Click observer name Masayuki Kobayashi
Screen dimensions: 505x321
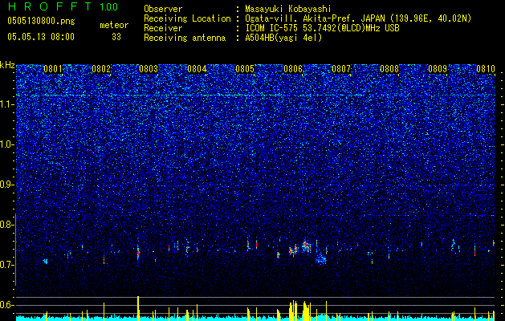click(288, 9)
